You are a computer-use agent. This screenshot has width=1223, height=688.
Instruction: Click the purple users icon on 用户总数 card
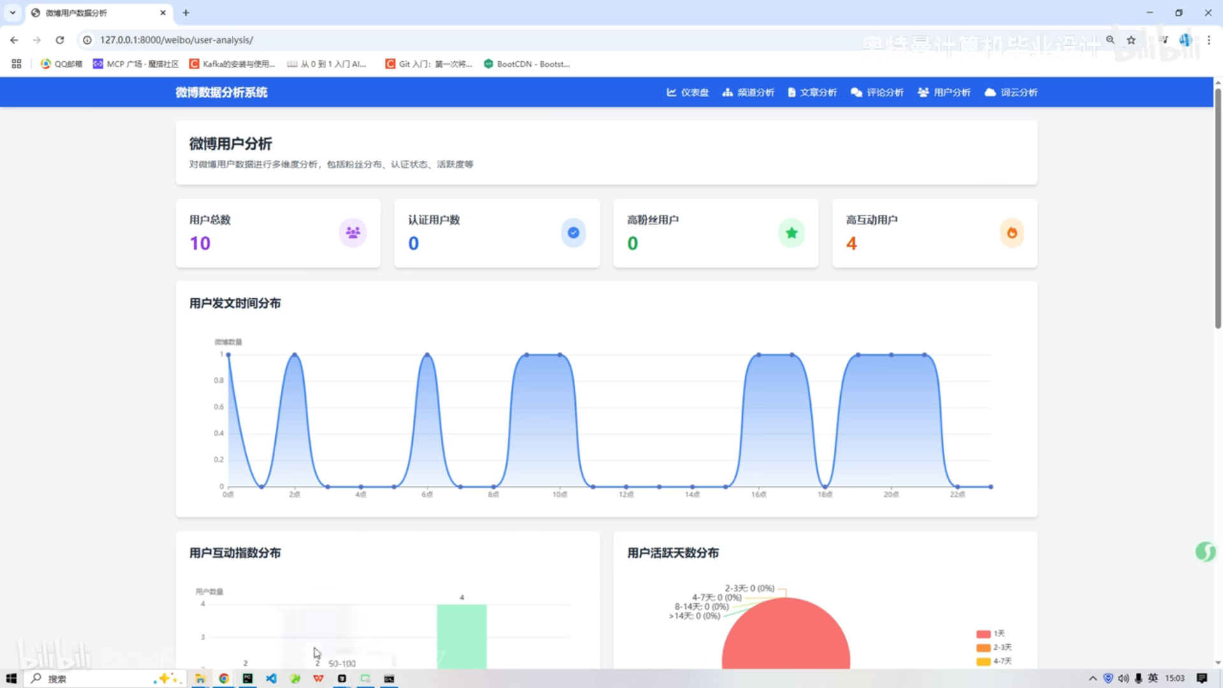[x=353, y=233]
